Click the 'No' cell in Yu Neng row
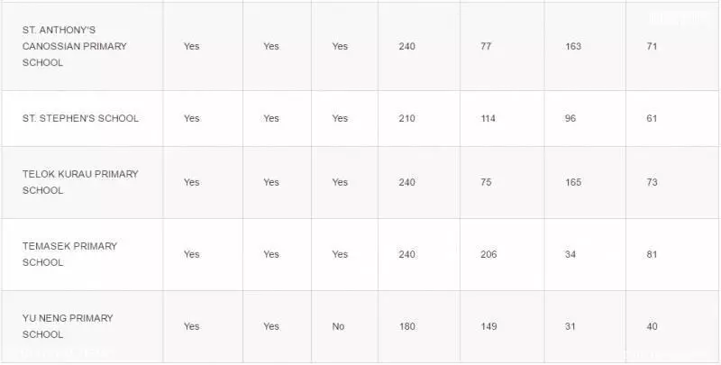Viewport: 721px width, 365px height. click(x=338, y=326)
